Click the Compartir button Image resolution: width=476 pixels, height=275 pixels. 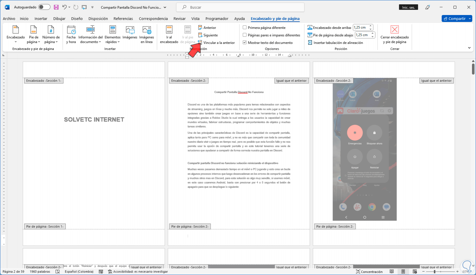point(454,19)
